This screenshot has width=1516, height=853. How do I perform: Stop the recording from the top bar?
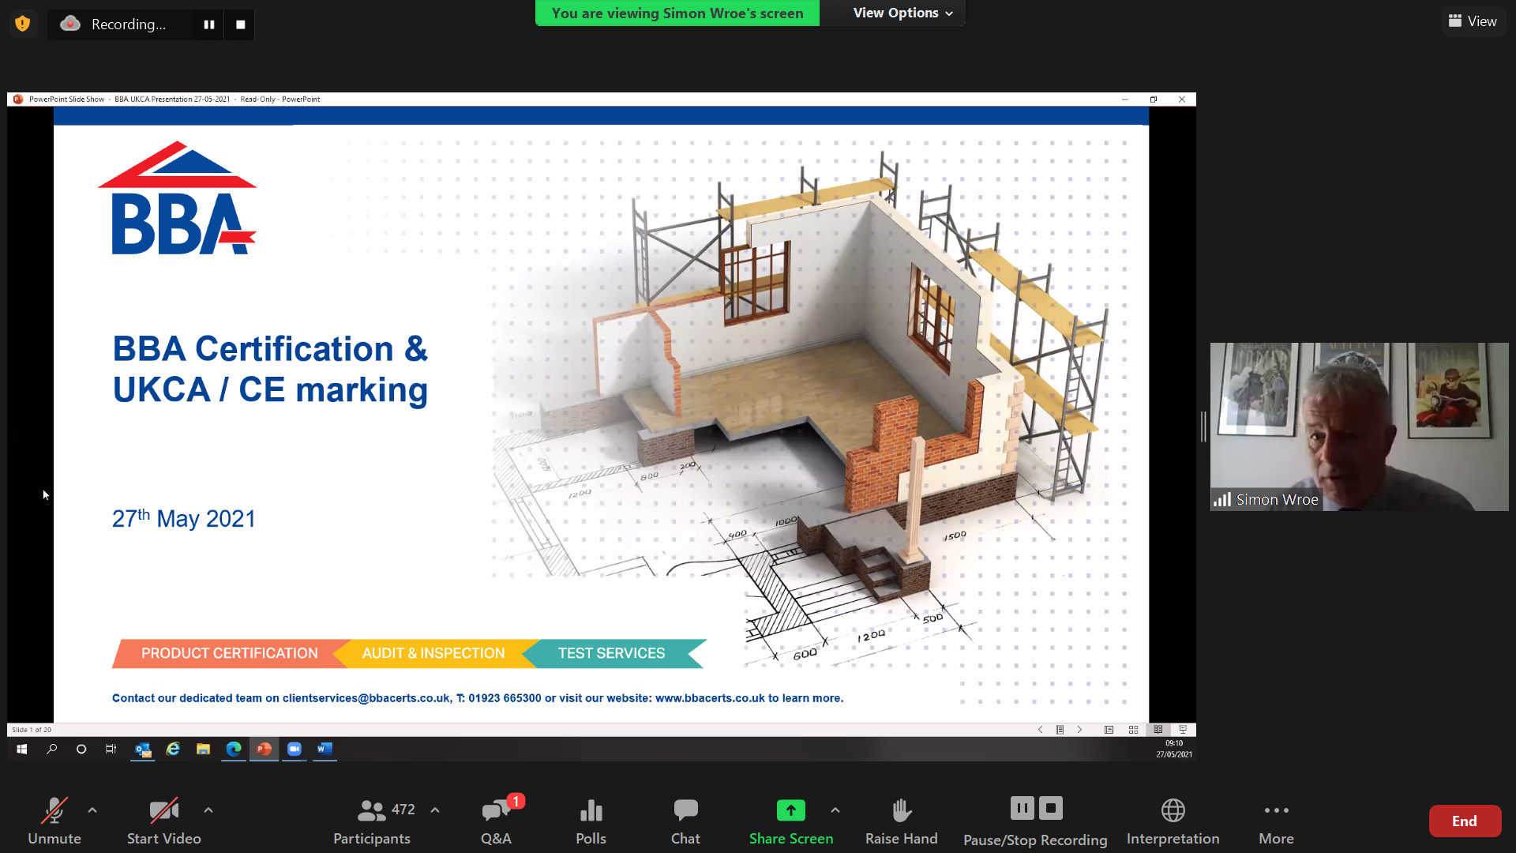(x=241, y=24)
